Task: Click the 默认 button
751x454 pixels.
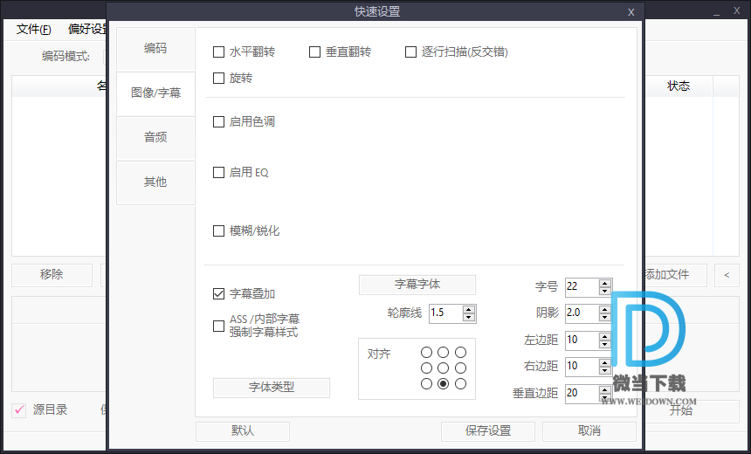Action: point(243,431)
